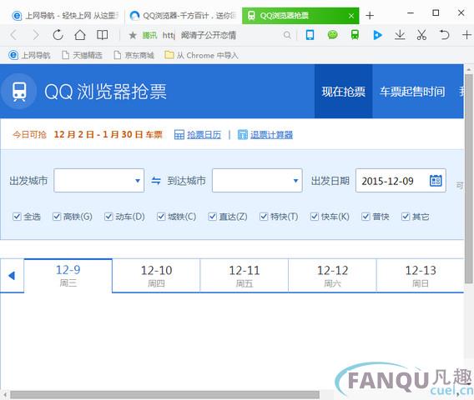Go back with the browser back arrow

[x=13, y=35]
